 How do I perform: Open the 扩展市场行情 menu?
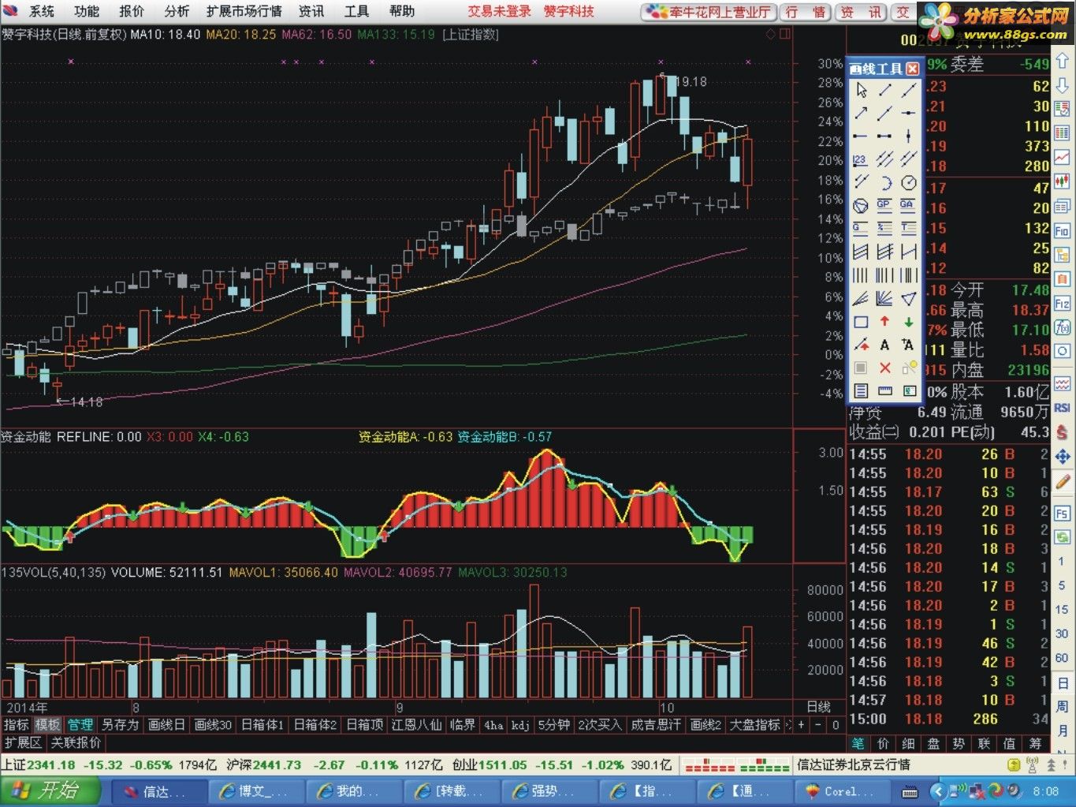pos(244,11)
